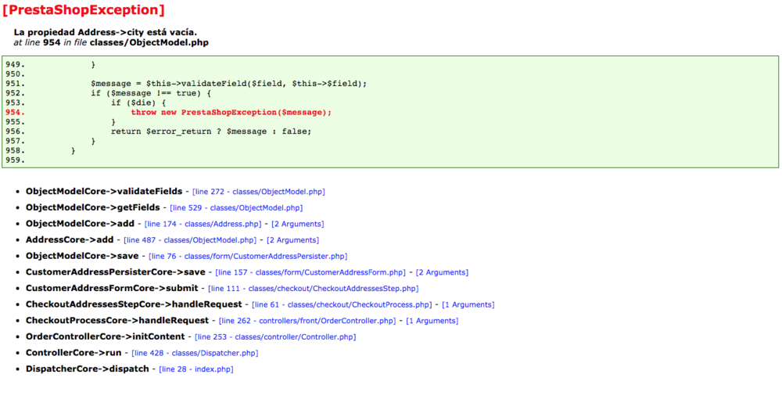
Task: Click 'ControllerCore->run' trace entry
Action: point(74,353)
